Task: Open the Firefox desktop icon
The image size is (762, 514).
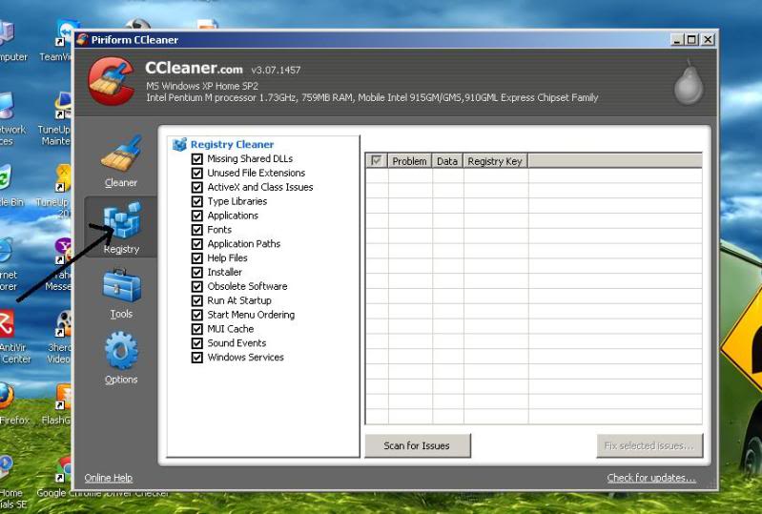Action: pyautogui.click(x=5, y=396)
